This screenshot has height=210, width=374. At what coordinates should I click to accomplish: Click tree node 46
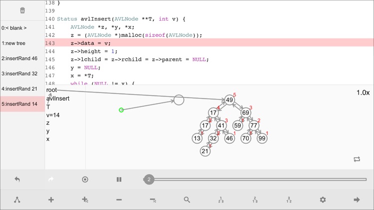click(229, 138)
